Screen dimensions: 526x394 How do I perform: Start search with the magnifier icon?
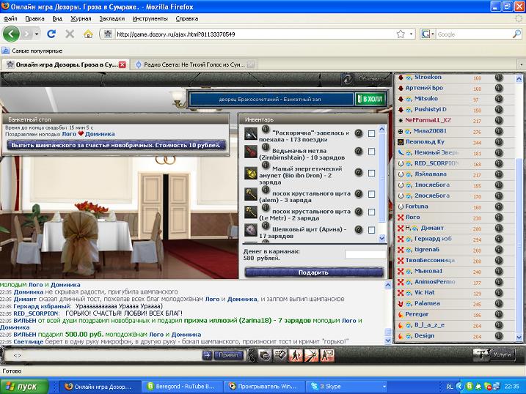tap(516, 34)
